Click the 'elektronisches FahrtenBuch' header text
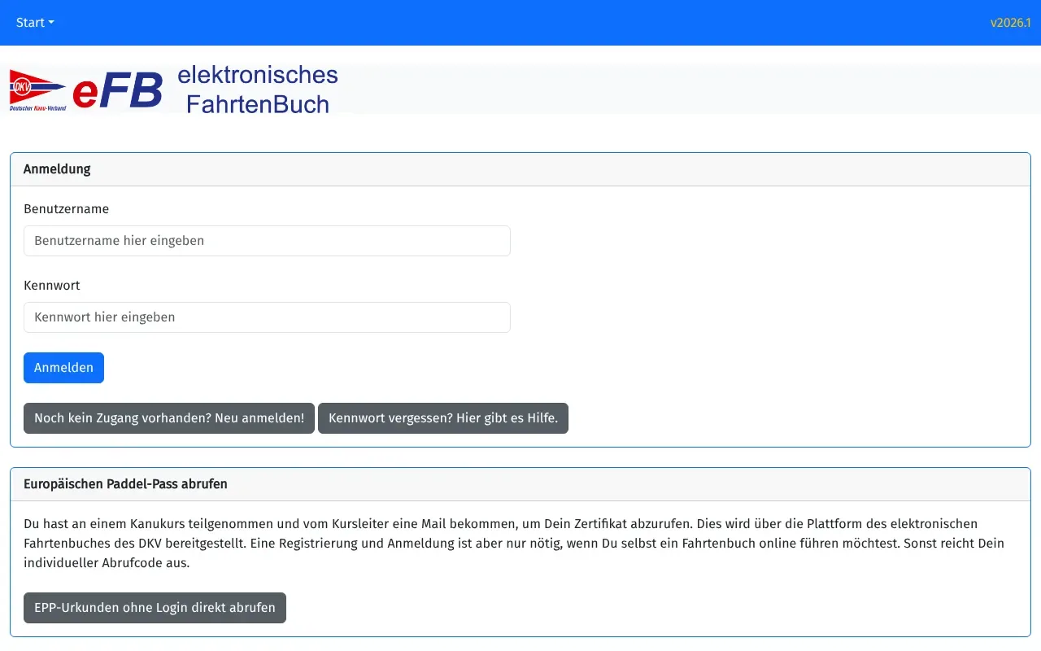 pyautogui.click(x=257, y=90)
